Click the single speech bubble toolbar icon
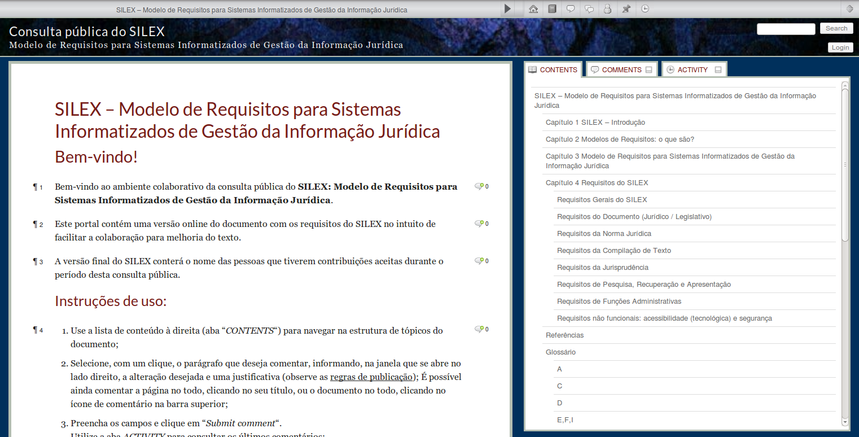Screen dimensions: 859x437 click(571, 8)
